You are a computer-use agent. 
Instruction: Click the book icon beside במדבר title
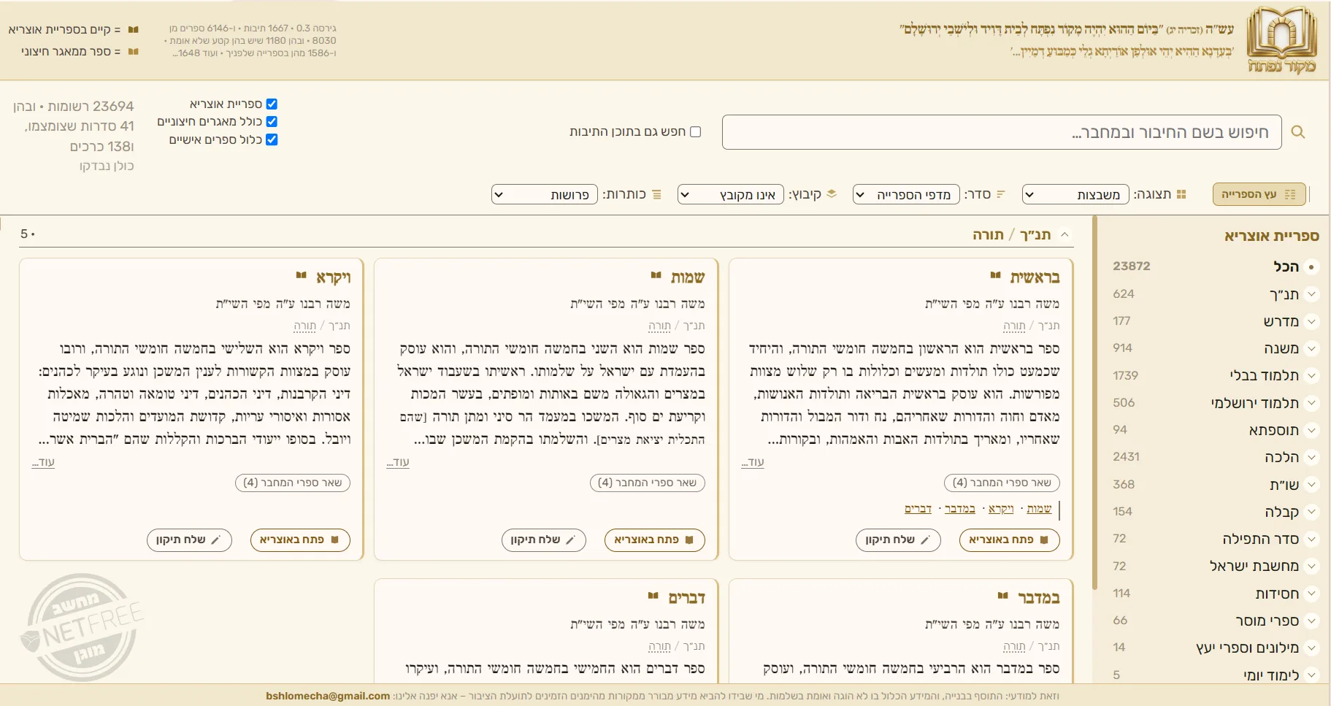[1002, 596]
